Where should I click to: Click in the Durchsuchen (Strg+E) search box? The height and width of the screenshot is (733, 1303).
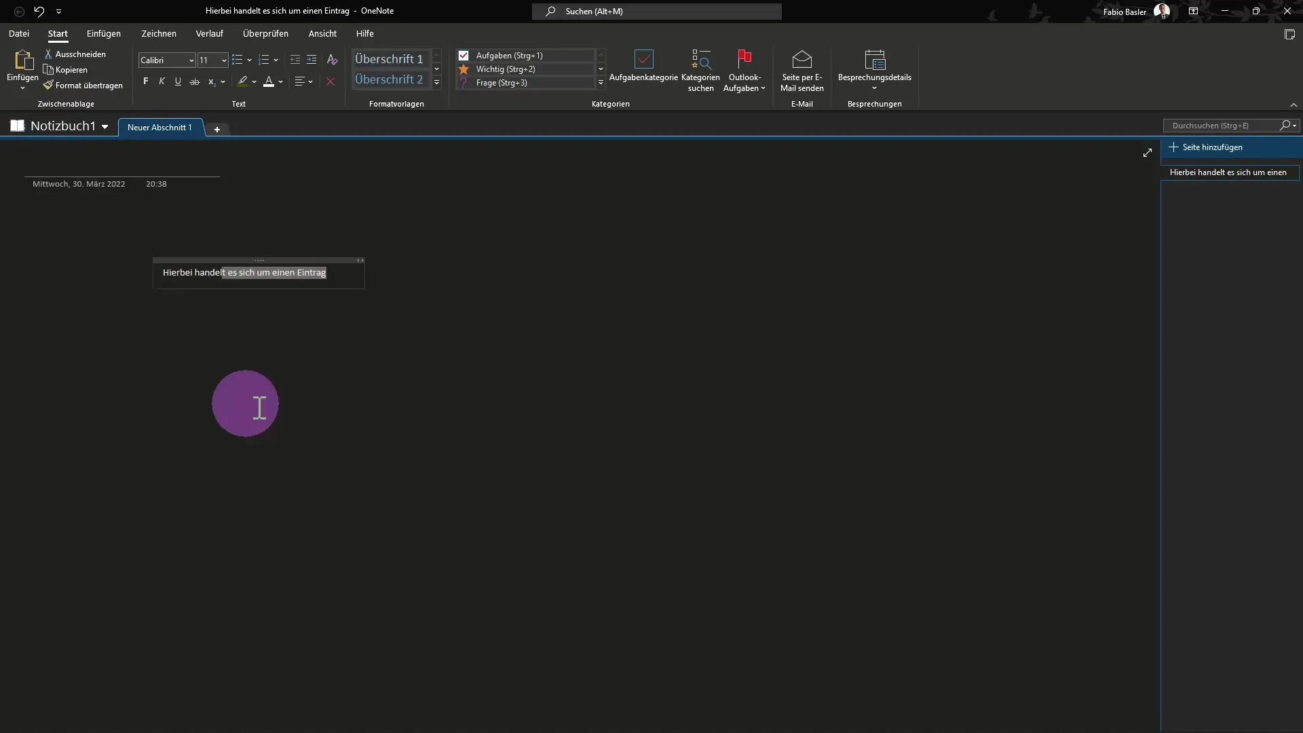pyautogui.click(x=1222, y=126)
